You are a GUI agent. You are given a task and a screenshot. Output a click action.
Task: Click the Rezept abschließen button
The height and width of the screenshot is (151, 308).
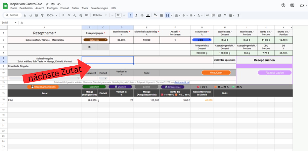(x=43, y=87)
